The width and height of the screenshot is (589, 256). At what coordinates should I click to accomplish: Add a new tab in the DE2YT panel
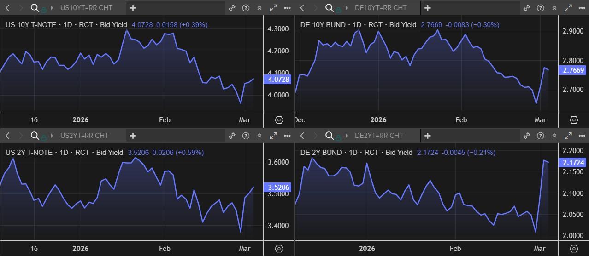click(x=427, y=136)
